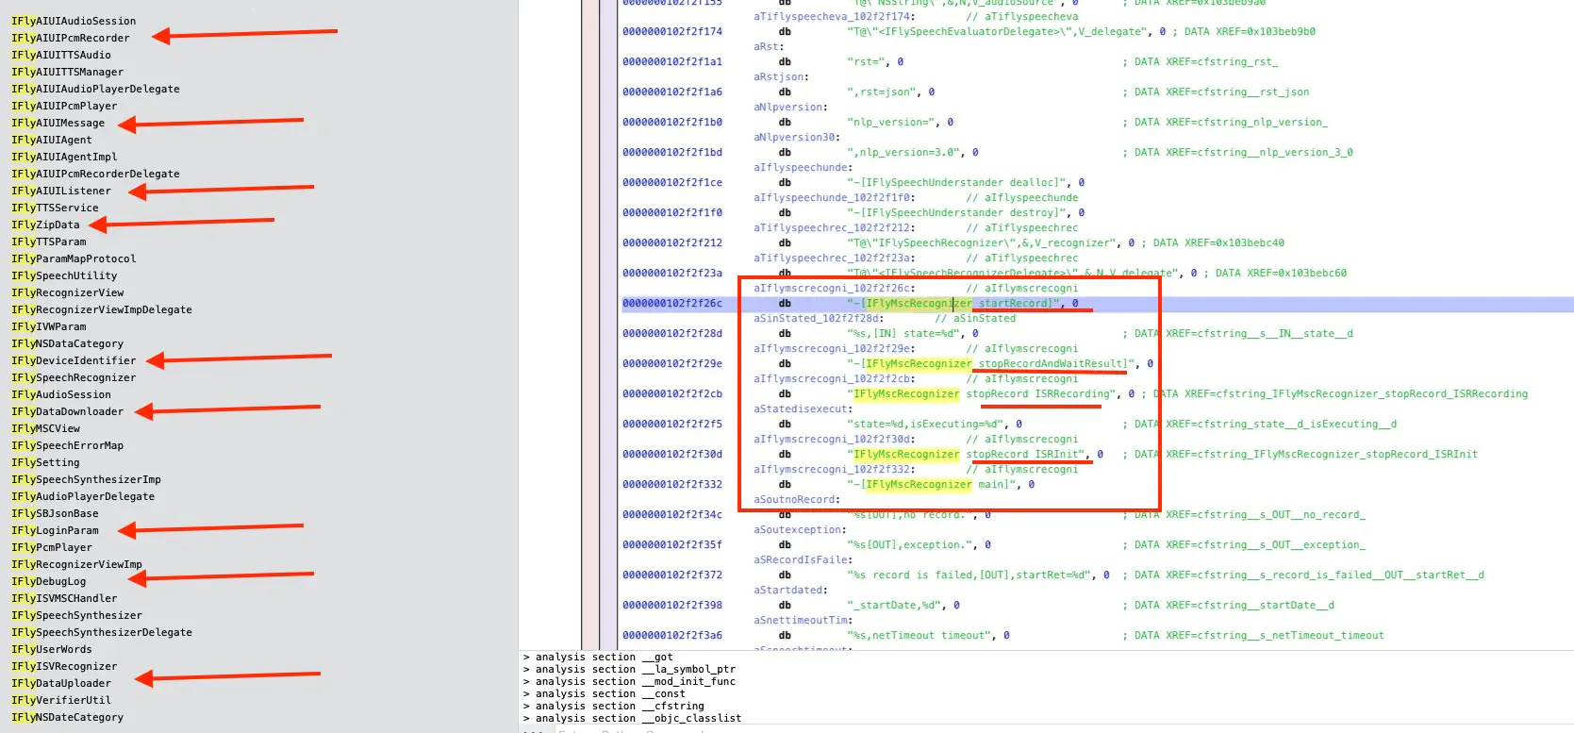1574x733 pixels.
Task: Select the IFlyDataUploader entry
Action: point(61,683)
